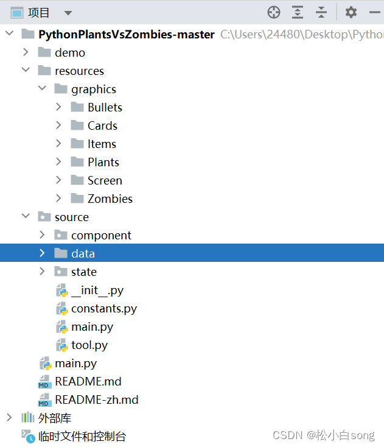
Task: Click the external libraries bar-chart icon
Action: click(28, 418)
